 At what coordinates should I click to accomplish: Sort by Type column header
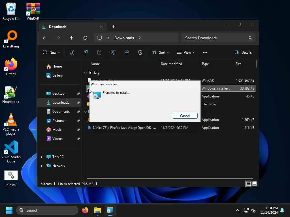217,64
